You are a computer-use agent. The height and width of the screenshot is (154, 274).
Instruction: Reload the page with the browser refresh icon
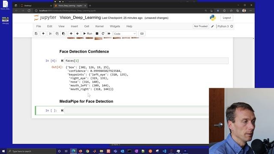tap(29, 11)
